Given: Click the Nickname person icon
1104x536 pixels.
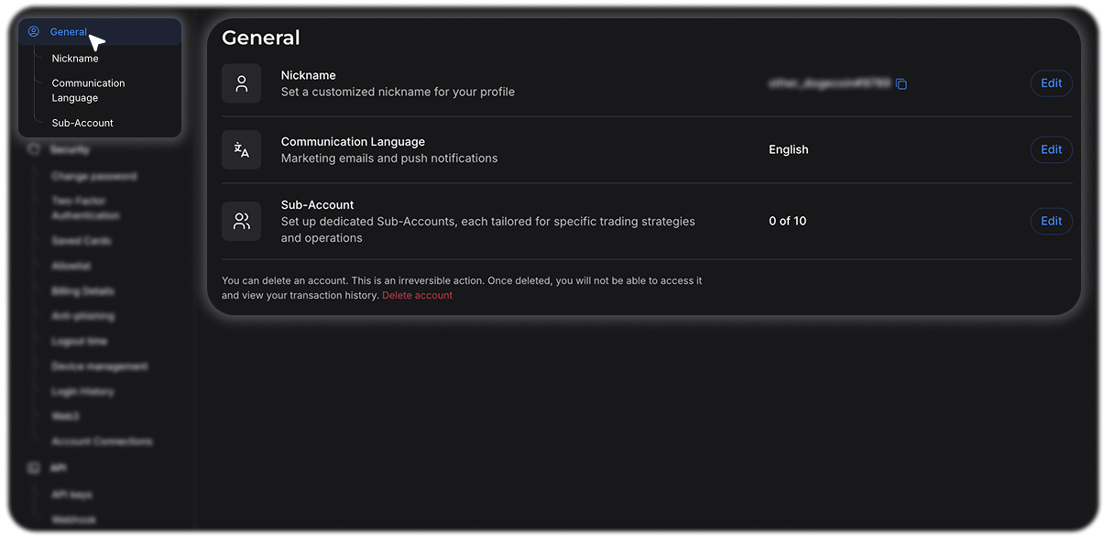Looking at the screenshot, I should [241, 83].
